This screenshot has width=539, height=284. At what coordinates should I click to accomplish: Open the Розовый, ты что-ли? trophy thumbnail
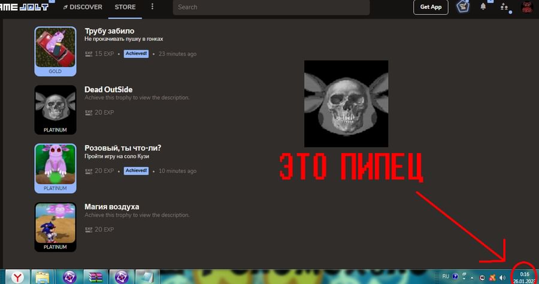coord(55,164)
